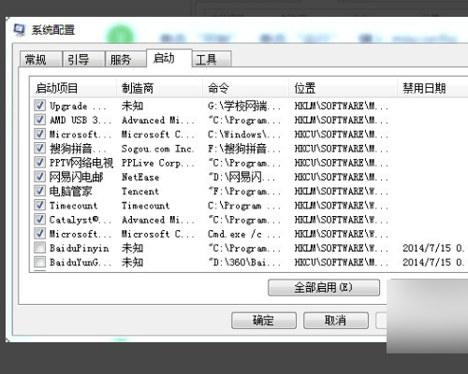Select the BaiduPinyin item name
Image resolution: width=468 pixels, height=374 pixels.
point(80,248)
